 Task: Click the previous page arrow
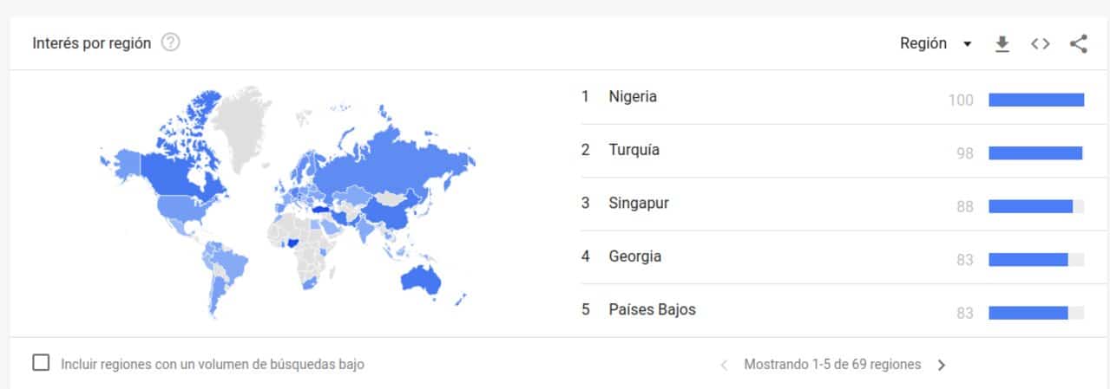click(725, 365)
